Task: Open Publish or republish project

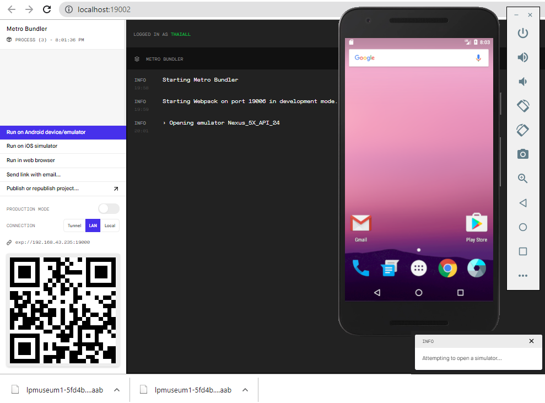Action: click(x=63, y=189)
